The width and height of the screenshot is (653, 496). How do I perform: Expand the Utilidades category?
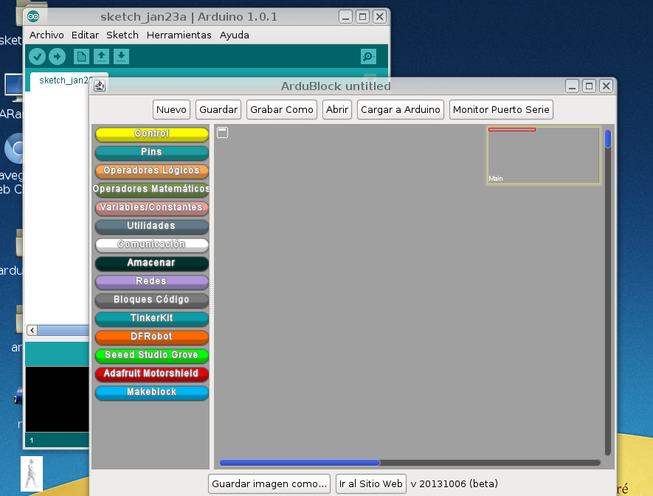(x=151, y=226)
